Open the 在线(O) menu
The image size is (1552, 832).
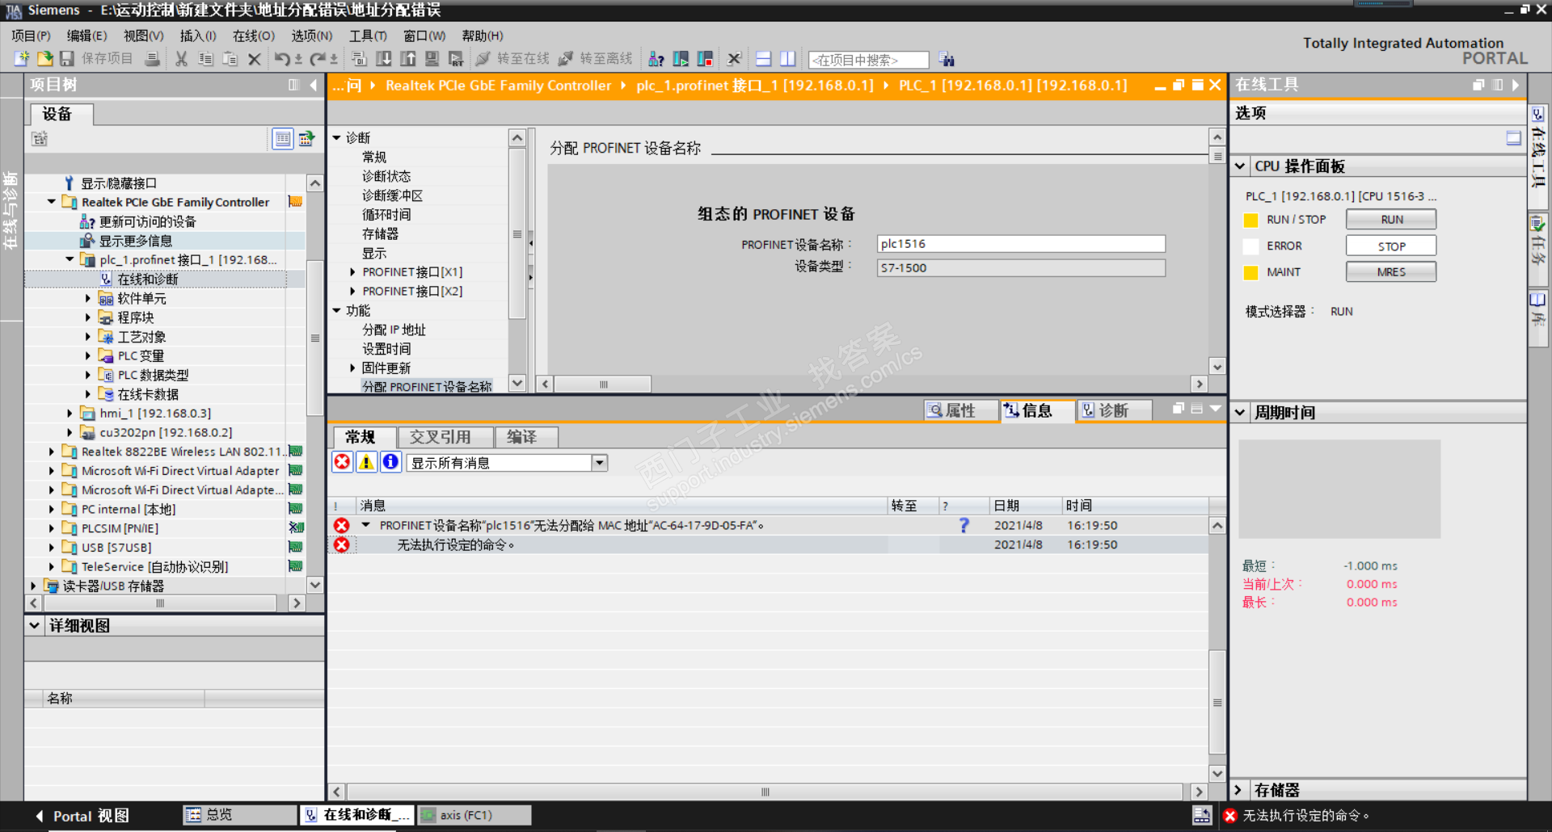[x=254, y=36]
